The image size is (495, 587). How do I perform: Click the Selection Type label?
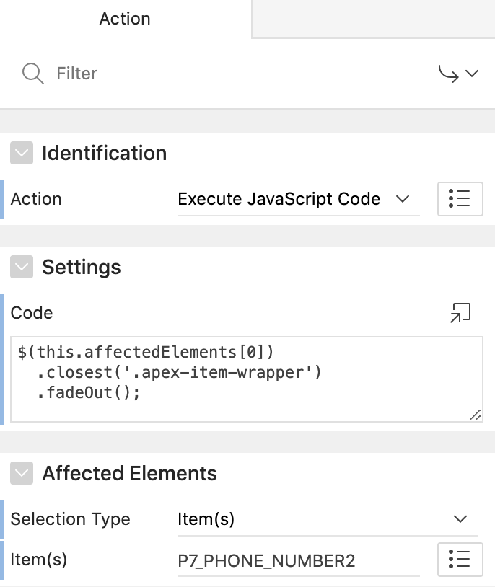[70, 519]
